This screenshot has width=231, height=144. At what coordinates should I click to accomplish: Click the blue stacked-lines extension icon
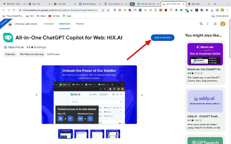pyautogui.click(x=115, y=10)
